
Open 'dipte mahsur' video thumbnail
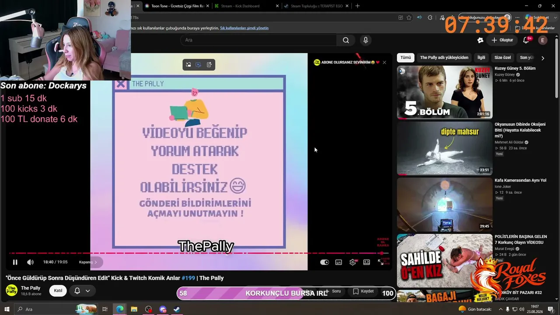point(444,148)
